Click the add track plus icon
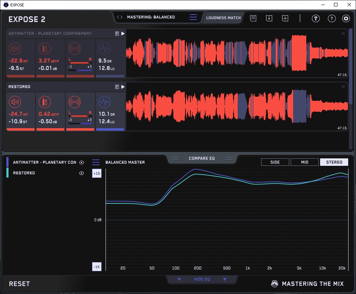356x294 pixels. [x=285, y=18]
